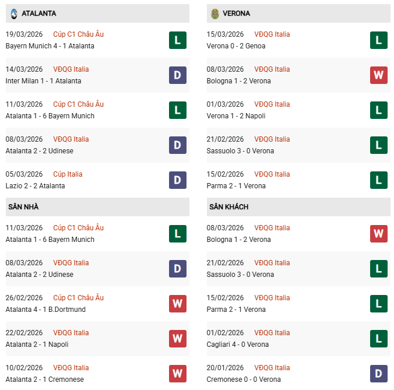
Task: Click the W badge for Atalanta 4 - 1 B.Dortmund
Action: point(178,303)
